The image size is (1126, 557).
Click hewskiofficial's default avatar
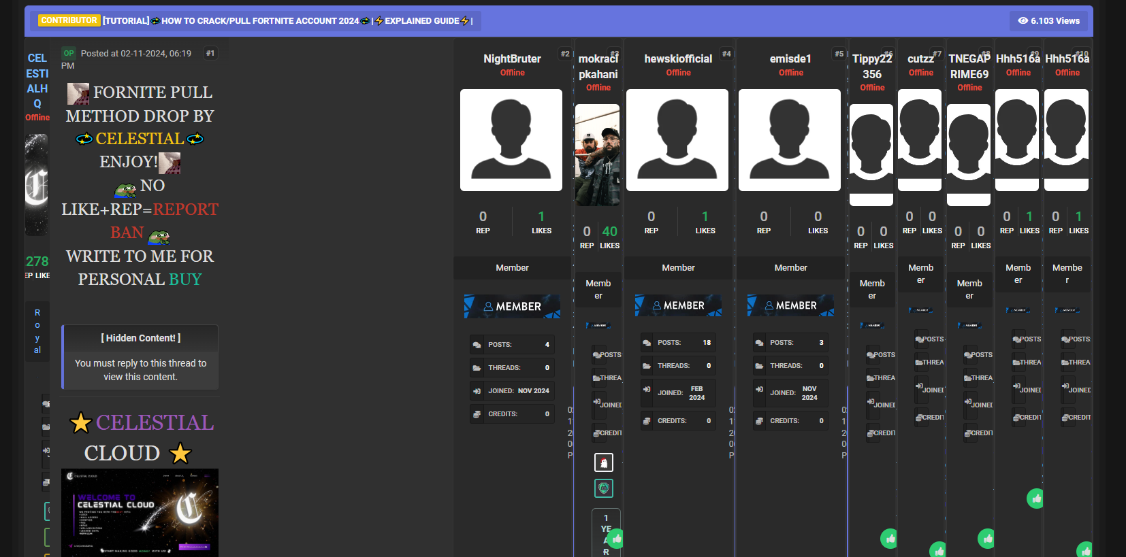coord(677,140)
